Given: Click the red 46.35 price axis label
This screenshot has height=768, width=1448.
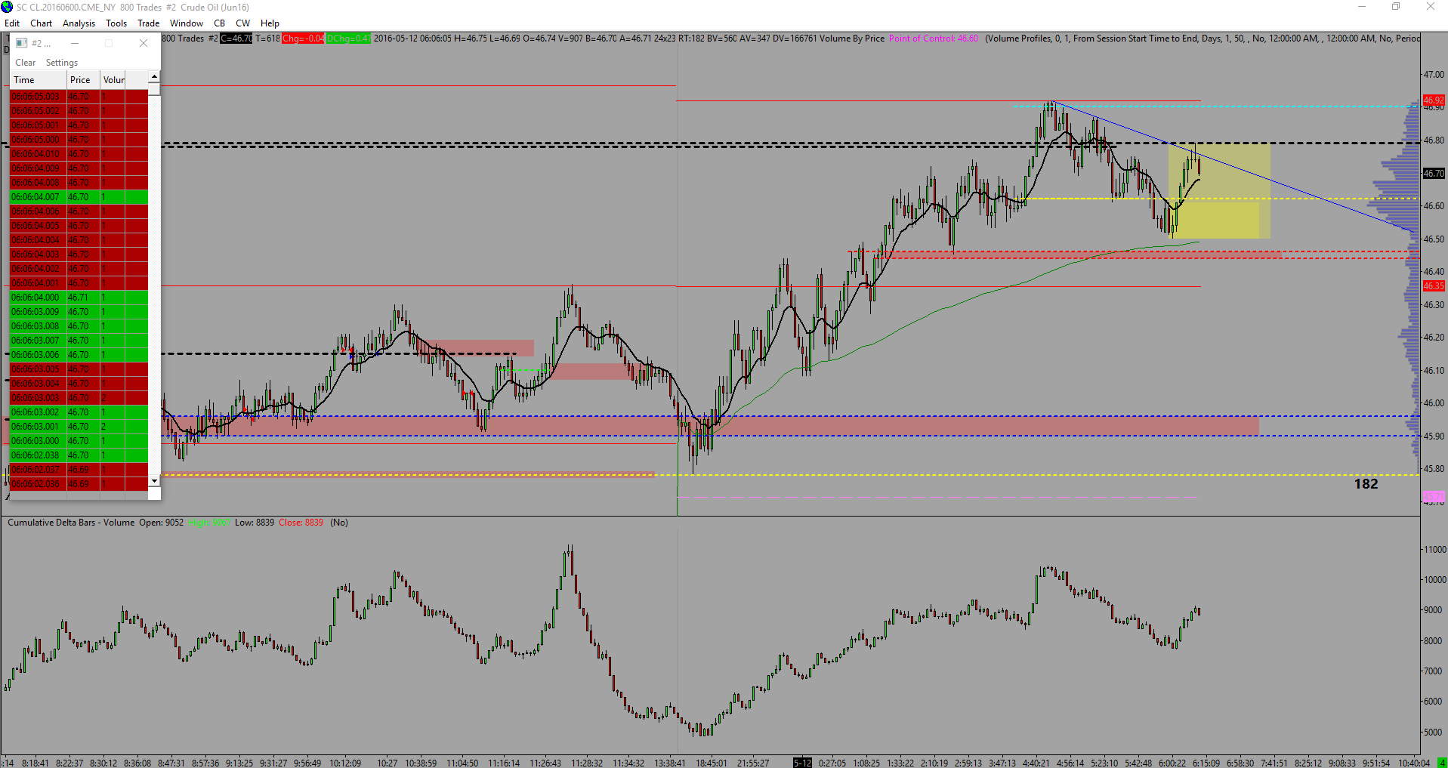Looking at the screenshot, I should pyautogui.click(x=1434, y=285).
